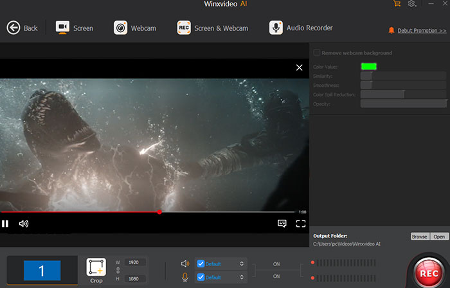This screenshot has width=450, height=288.
Task: Start recording with the REC button
Action: coord(429,273)
